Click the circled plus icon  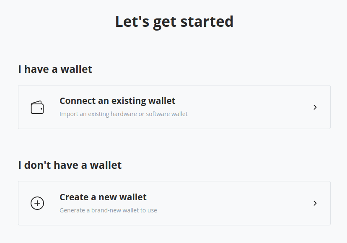[37, 203]
